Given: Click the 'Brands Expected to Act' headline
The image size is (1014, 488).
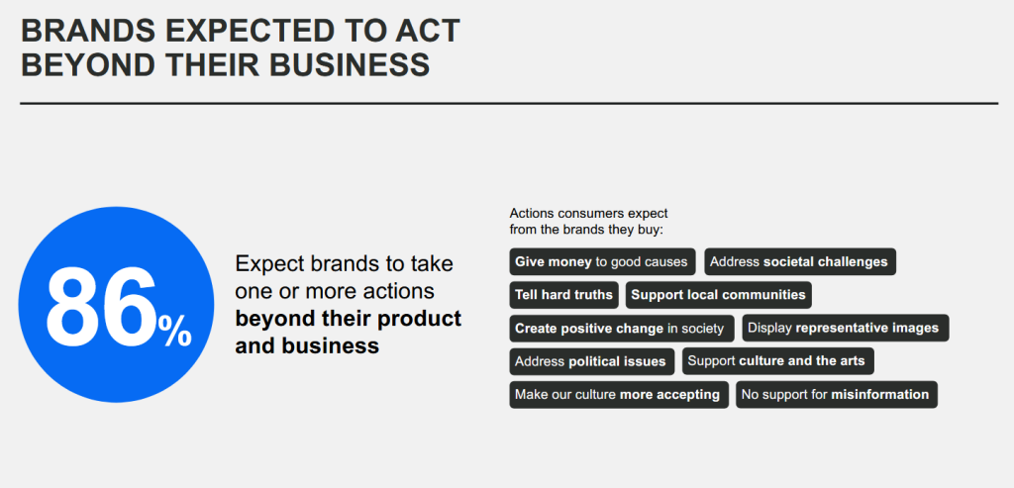Looking at the screenshot, I should click(241, 31).
